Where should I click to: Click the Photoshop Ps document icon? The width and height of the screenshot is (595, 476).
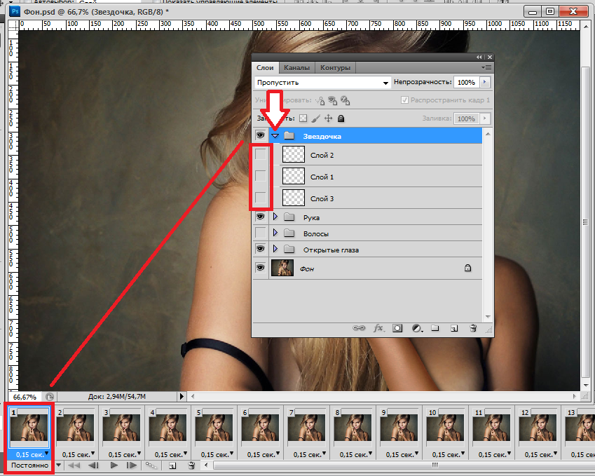(15, 11)
